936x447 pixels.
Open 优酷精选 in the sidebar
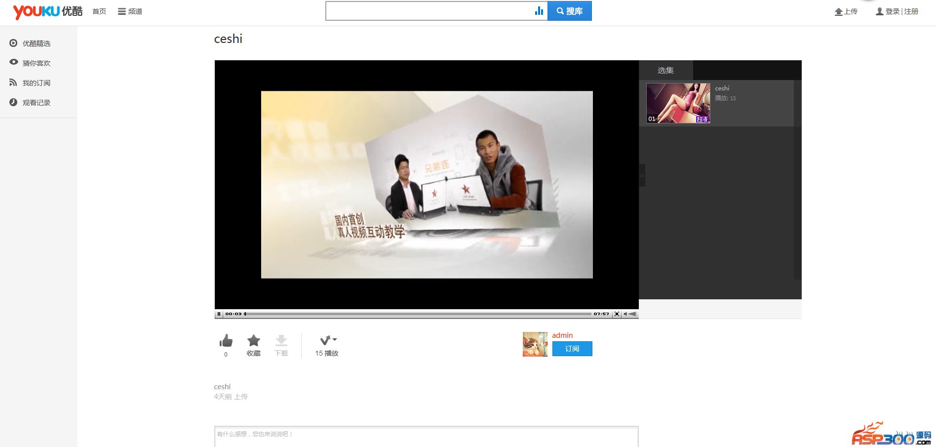[x=37, y=43]
